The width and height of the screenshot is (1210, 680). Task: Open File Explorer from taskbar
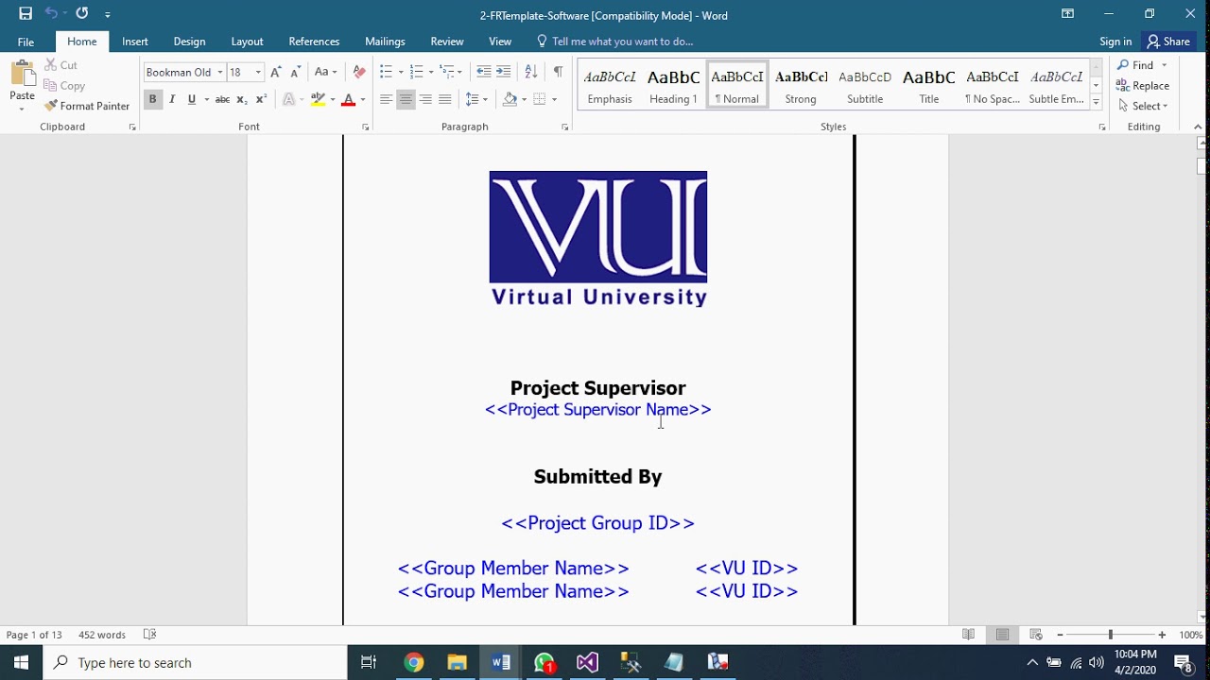[x=457, y=662]
